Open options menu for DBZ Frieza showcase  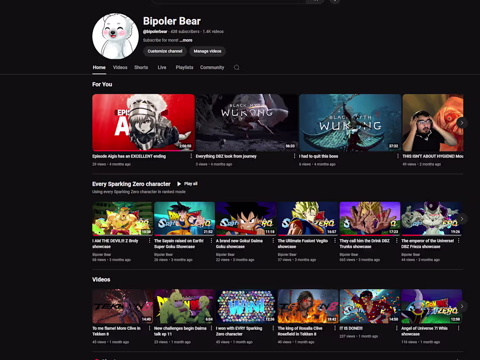pos(459,241)
